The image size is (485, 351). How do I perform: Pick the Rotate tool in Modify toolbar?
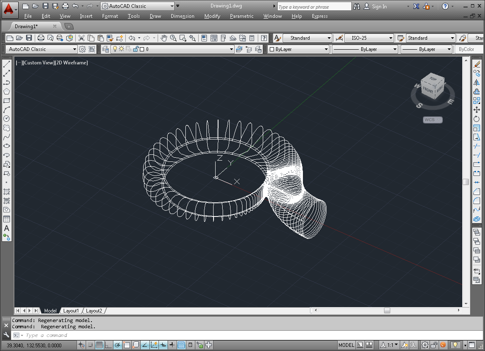tap(477, 119)
